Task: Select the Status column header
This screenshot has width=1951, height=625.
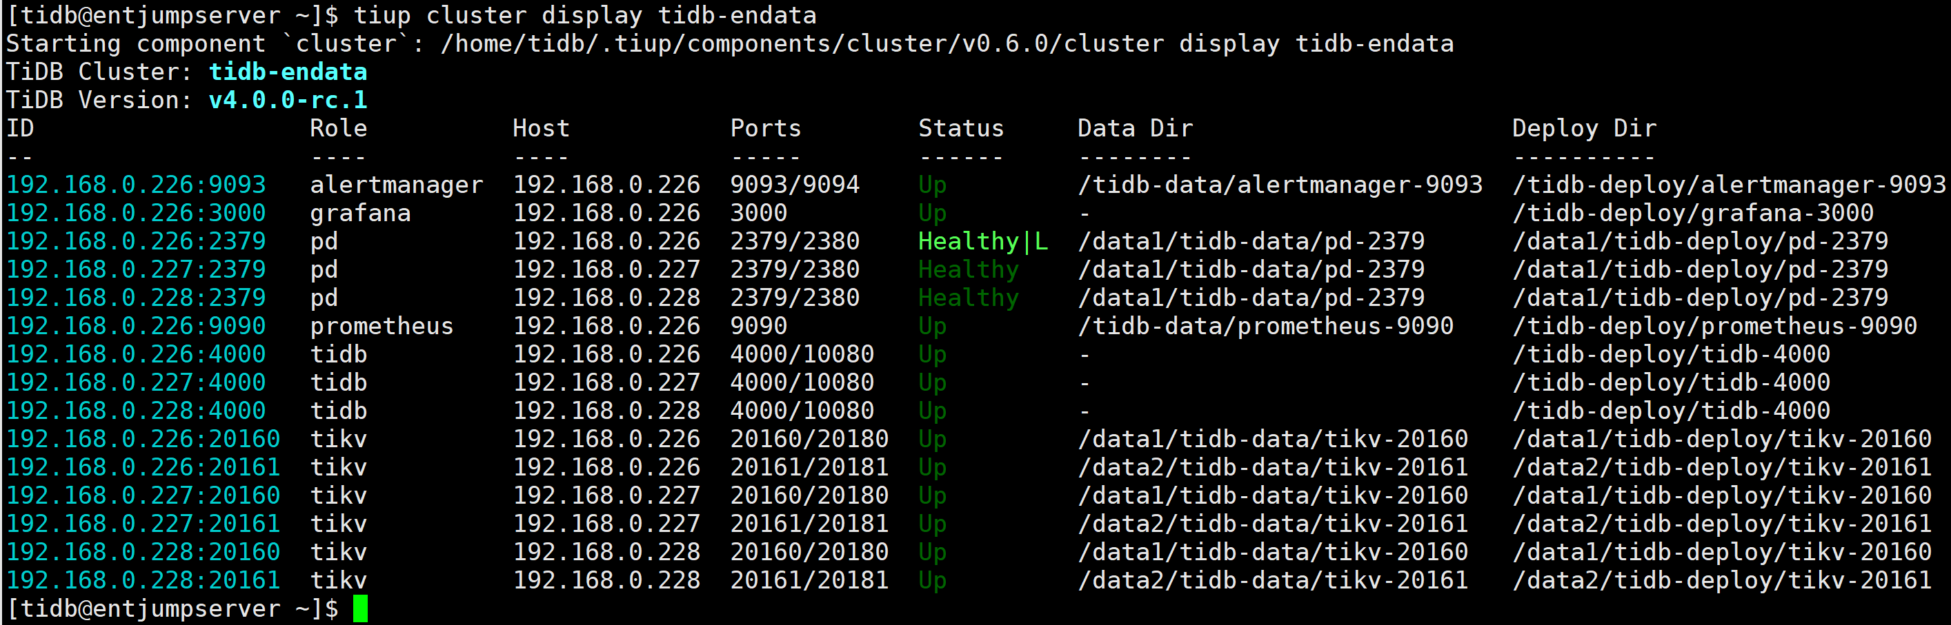Action: tap(961, 128)
